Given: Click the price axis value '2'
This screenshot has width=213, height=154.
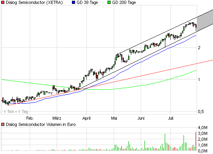Looking at the screenshot, I should click(199, 48).
